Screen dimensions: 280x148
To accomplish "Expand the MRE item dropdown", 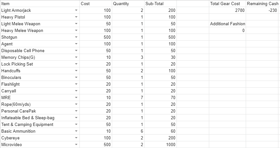I will coord(76,97).
